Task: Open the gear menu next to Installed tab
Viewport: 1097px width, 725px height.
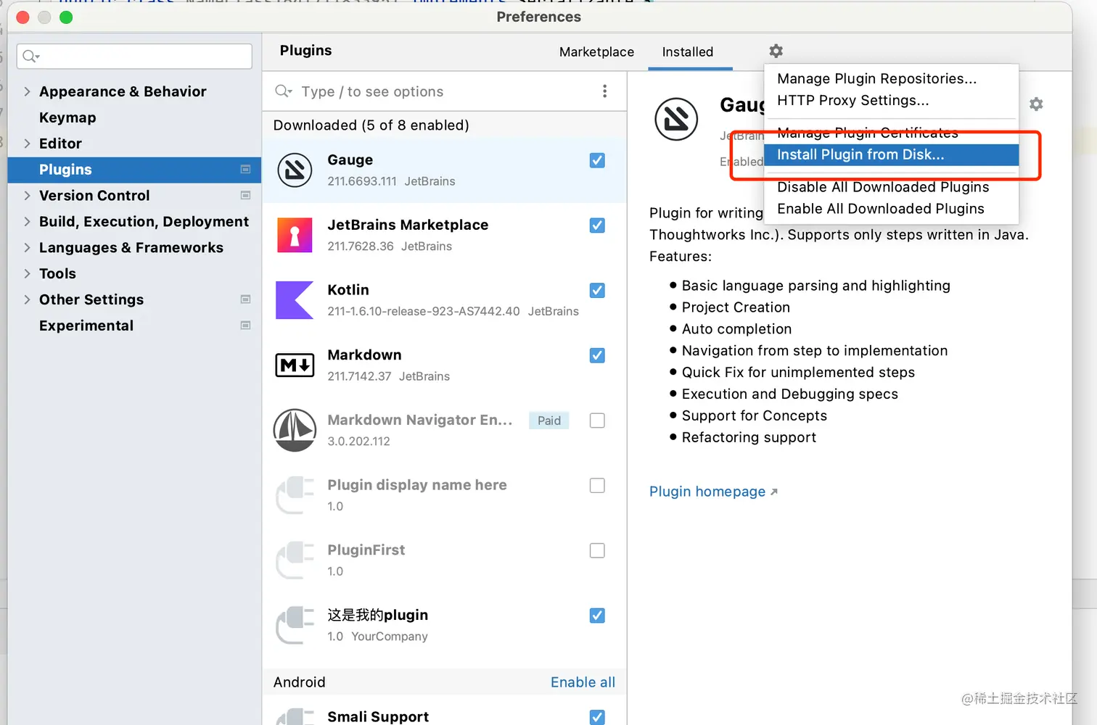Action: [x=776, y=51]
